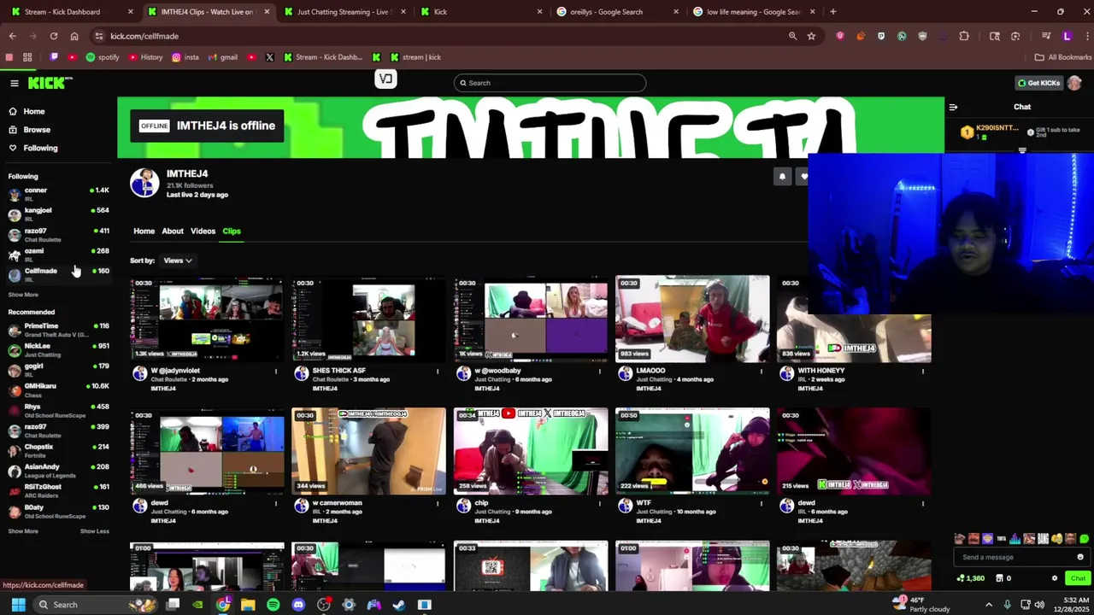Image resolution: width=1094 pixels, height=615 pixels.
Task: Open options menu for 'chip' clip
Action: click(599, 504)
